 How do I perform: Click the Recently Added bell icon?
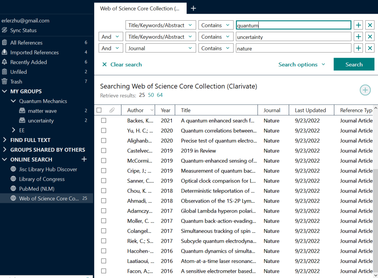point(4,62)
